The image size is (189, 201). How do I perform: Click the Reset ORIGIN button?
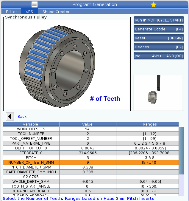point(159,38)
